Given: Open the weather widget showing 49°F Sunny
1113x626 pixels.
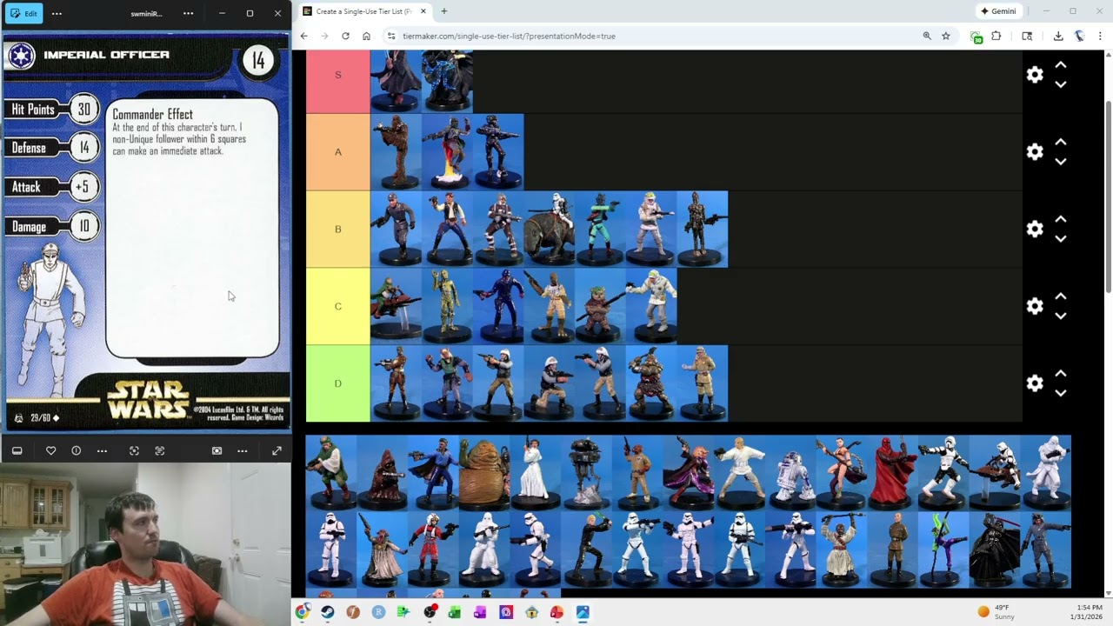Looking at the screenshot, I should coord(996,612).
